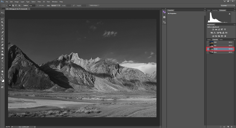
Task: Click the Feather input field
Action: (x=32, y=5)
